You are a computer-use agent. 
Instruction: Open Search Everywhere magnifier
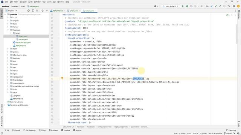[x=234, y=6]
